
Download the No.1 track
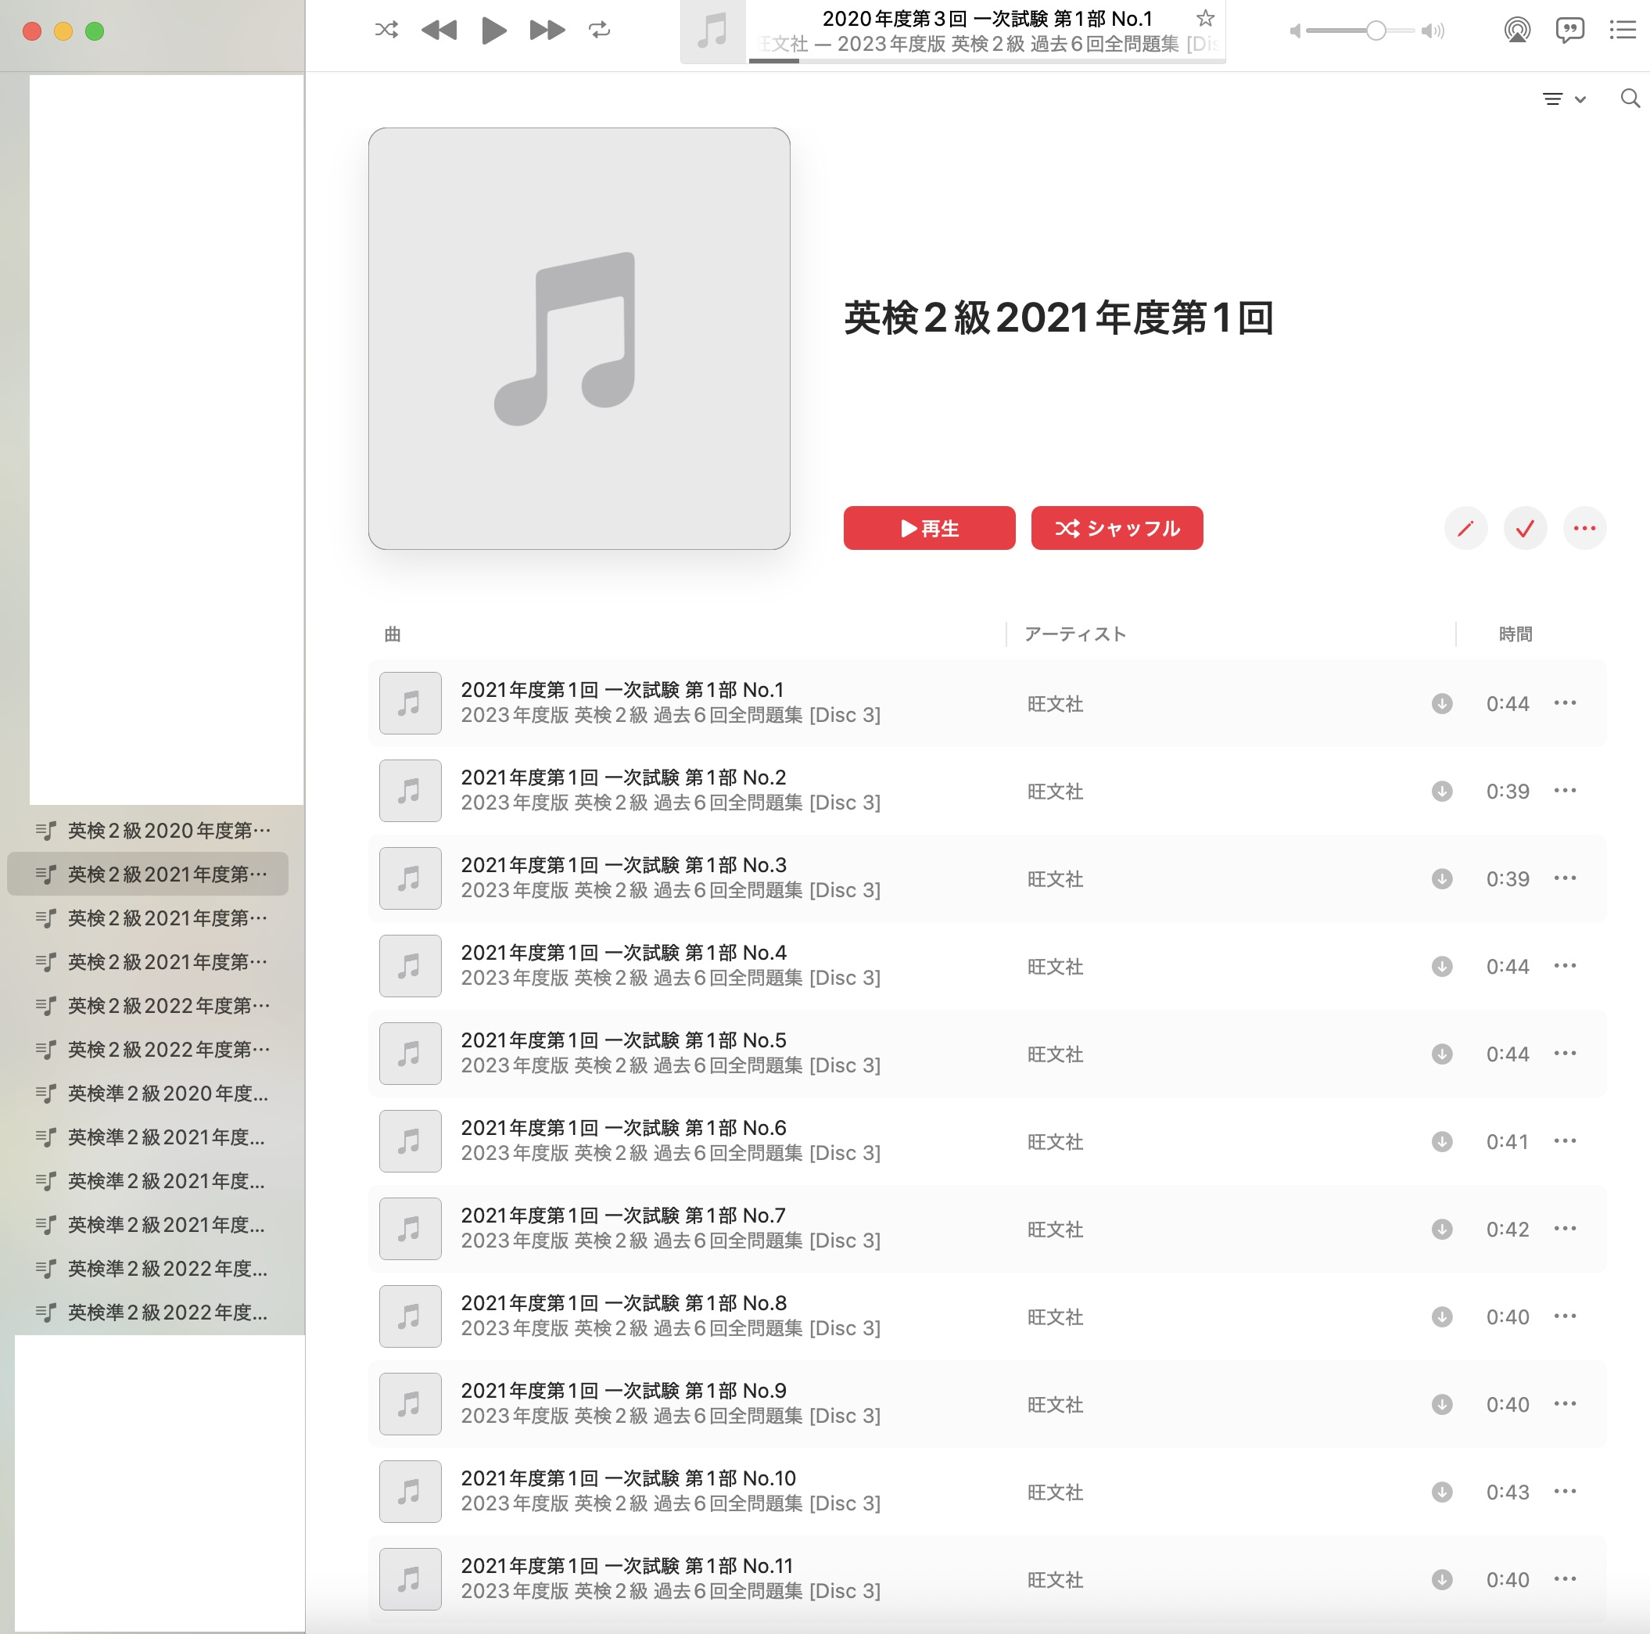[1442, 703]
